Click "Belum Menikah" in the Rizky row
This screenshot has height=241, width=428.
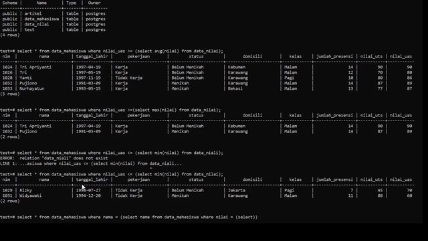(187, 190)
